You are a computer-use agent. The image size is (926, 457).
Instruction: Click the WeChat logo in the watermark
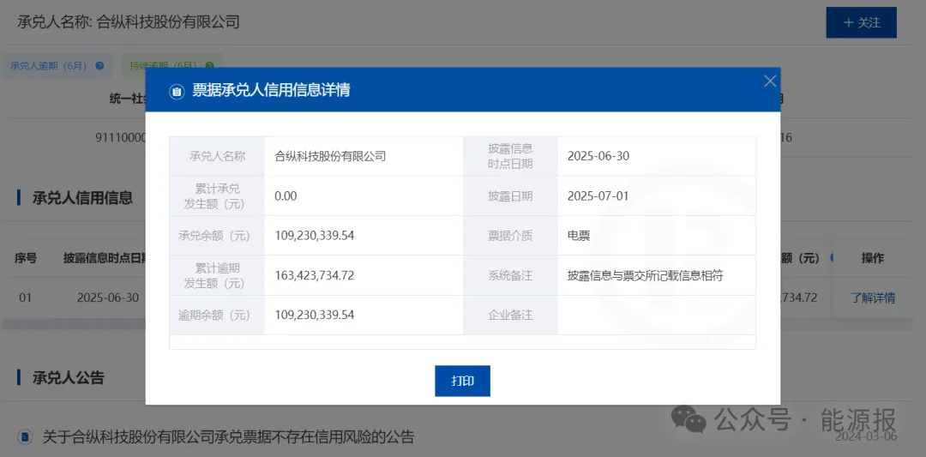[x=689, y=419]
